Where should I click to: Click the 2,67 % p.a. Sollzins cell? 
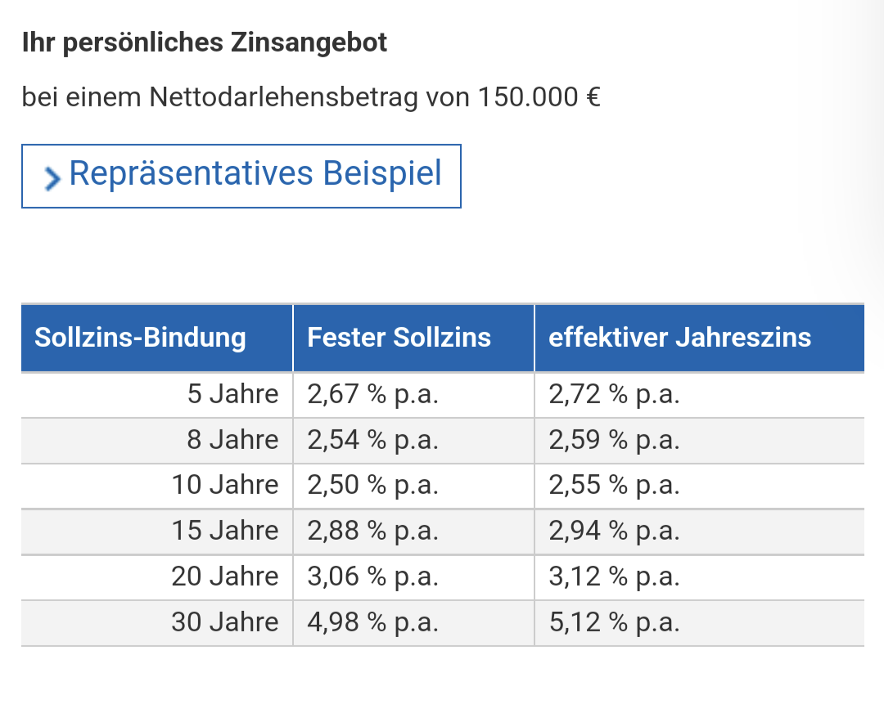pyautogui.click(x=372, y=395)
